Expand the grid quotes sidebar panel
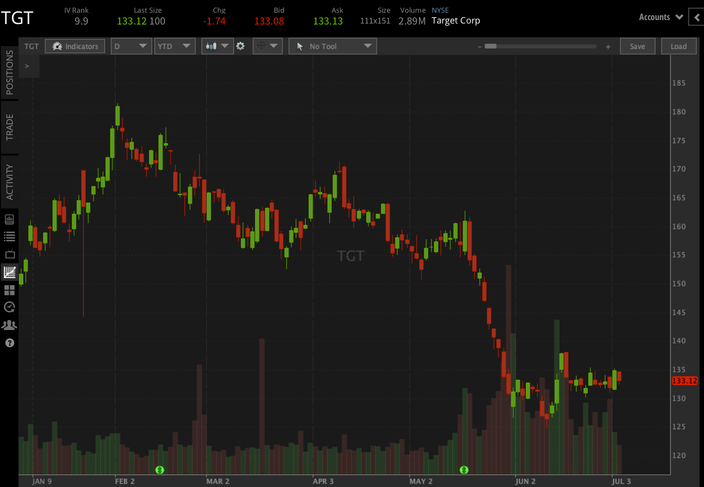Screen dimensions: 704x487 [9, 290]
